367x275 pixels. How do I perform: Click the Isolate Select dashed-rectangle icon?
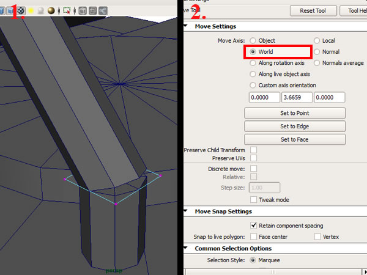[x=67, y=10]
